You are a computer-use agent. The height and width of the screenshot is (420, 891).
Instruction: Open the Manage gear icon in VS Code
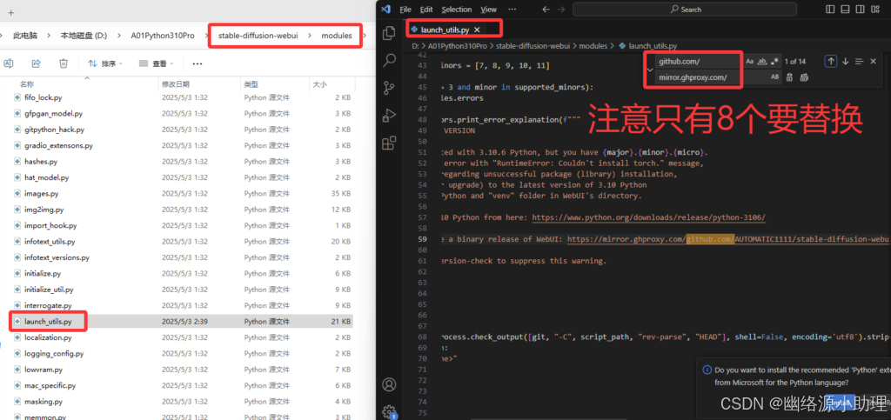tap(389, 411)
